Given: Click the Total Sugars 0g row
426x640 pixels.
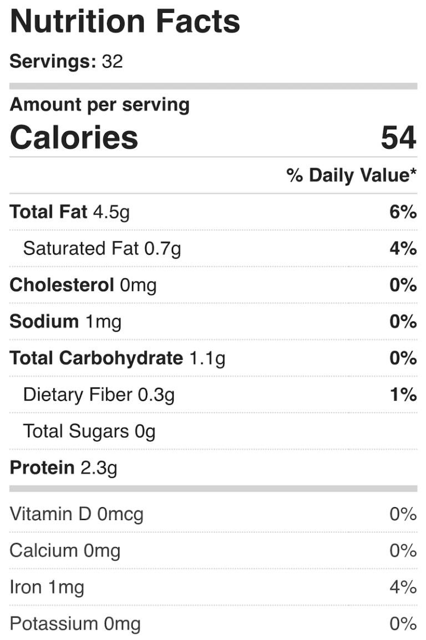Looking at the screenshot, I should pos(89,431).
